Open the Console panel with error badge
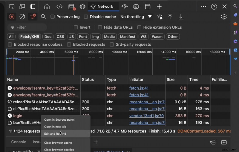 [x=72, y=7]
